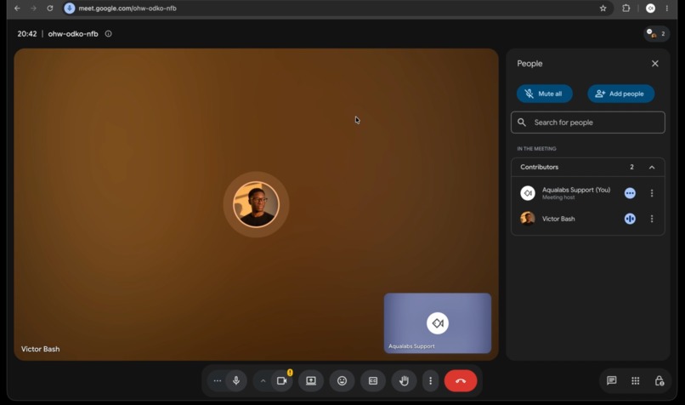Open the activities grid icon
This screenshot has width=685, height=405.
pyautogui.click(x=636, y=381)
